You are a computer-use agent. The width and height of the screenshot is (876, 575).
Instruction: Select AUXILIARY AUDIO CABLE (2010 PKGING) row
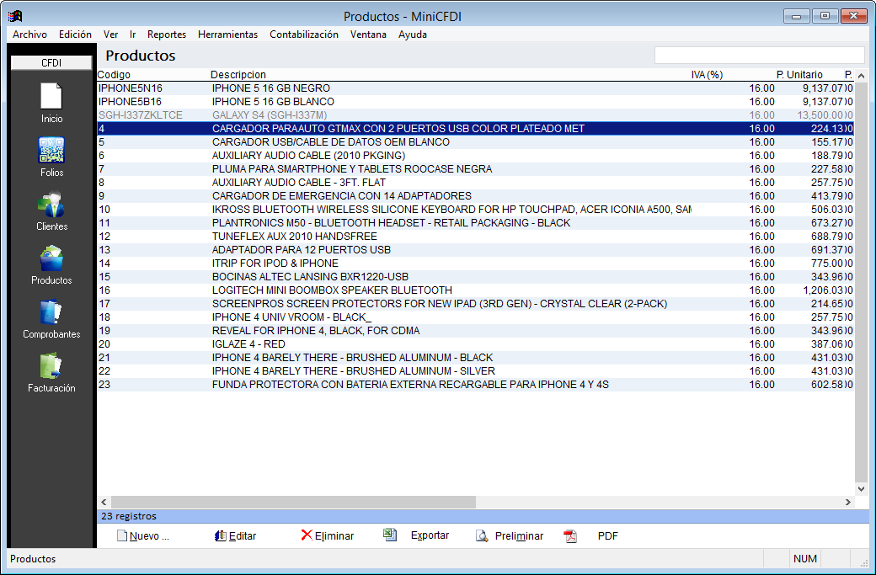pyautogui.click(x=475, y=155)
